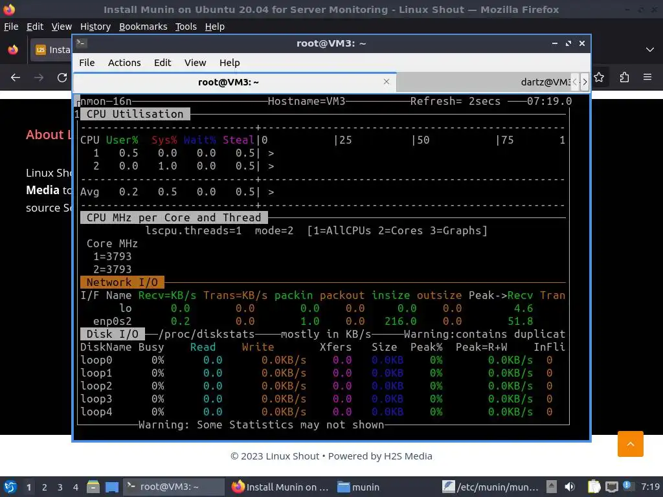Open start menu on taskbar
Image resolution: width=663 pixels, height=497 pixels.
click(x=10, y=487)
